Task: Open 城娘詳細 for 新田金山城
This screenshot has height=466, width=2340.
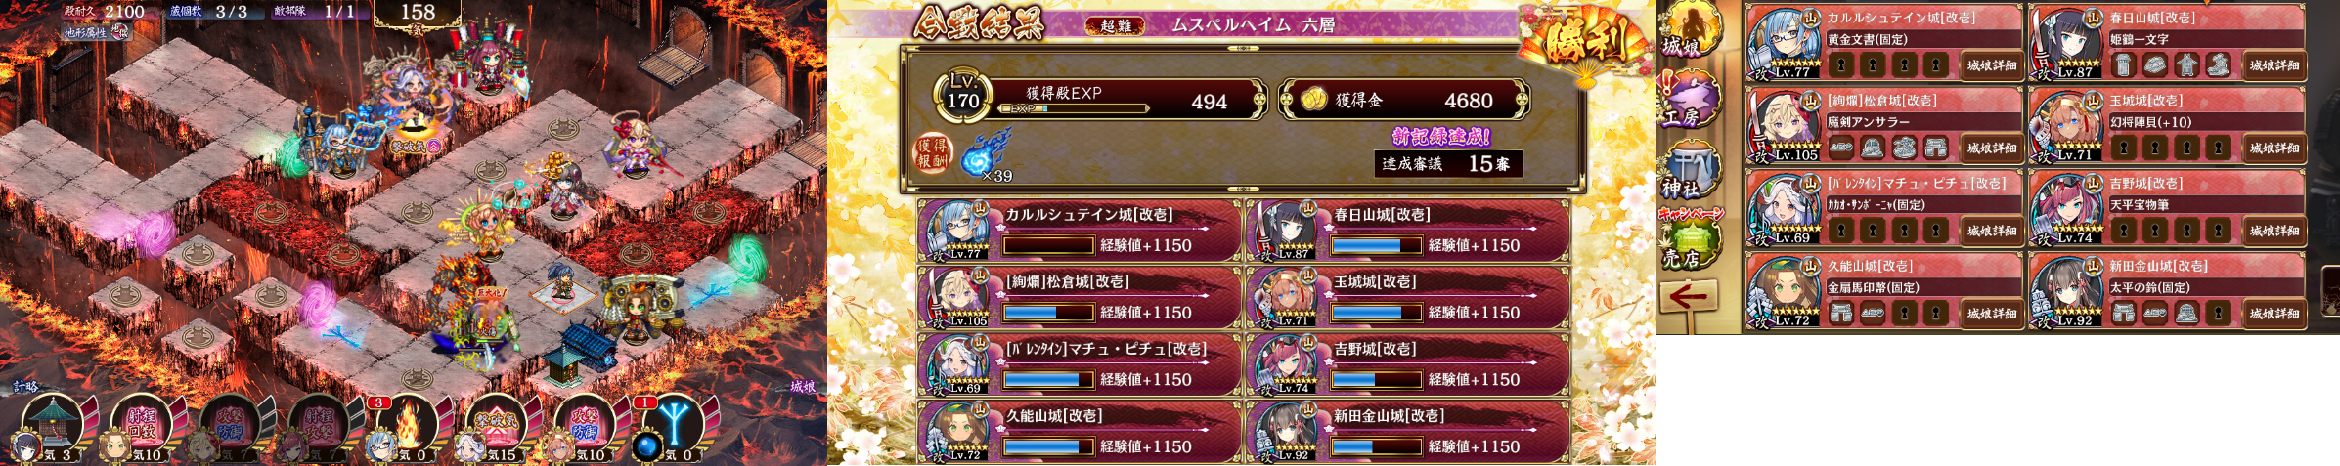Action: pos(2274,314)
